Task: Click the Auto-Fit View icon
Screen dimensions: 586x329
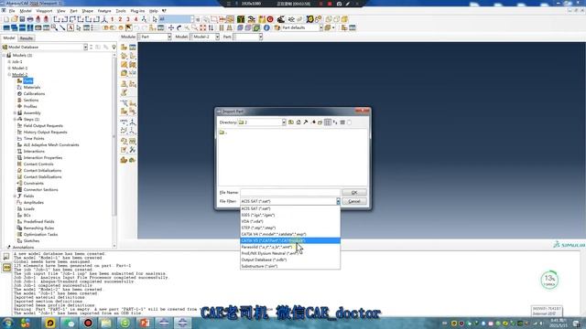Action: point(202,27)
